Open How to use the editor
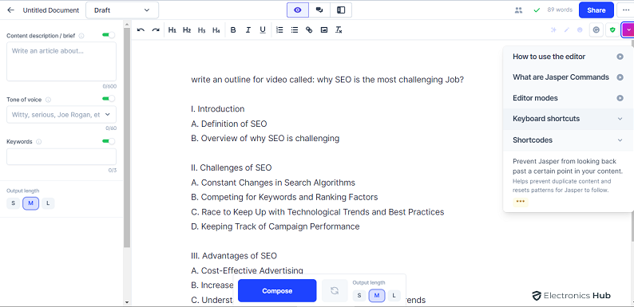This screenshot has height=307, width=634. (x=568, y=57)
